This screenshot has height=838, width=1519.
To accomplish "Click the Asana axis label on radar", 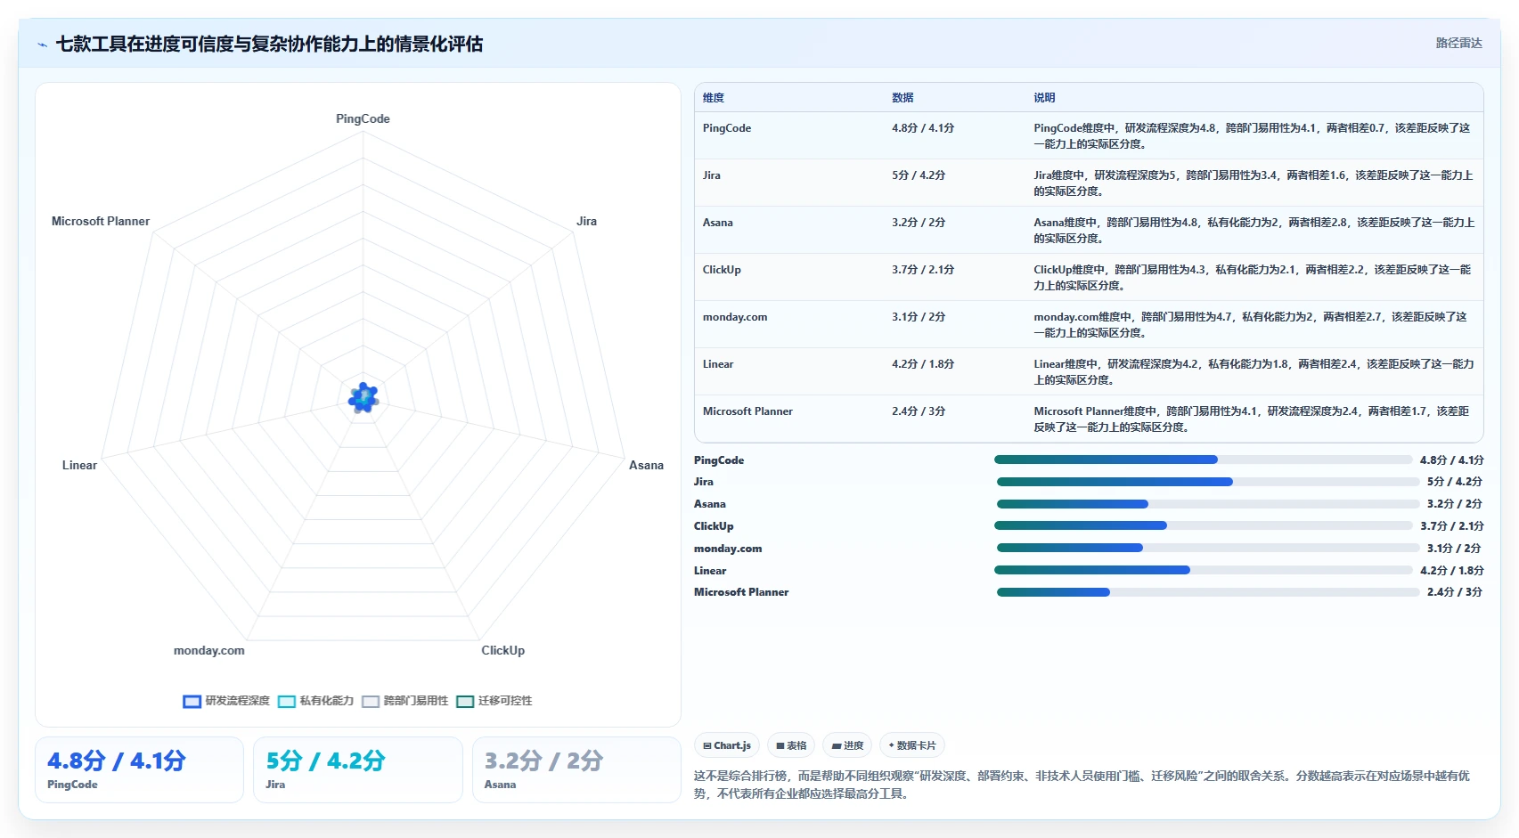I will click(x=646, y=465).
